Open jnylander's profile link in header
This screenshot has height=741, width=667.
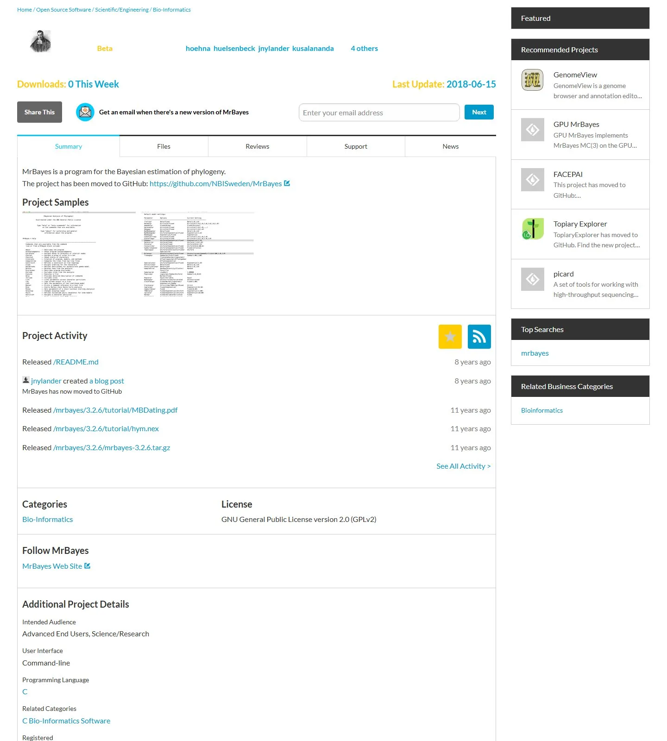point(274,49)
